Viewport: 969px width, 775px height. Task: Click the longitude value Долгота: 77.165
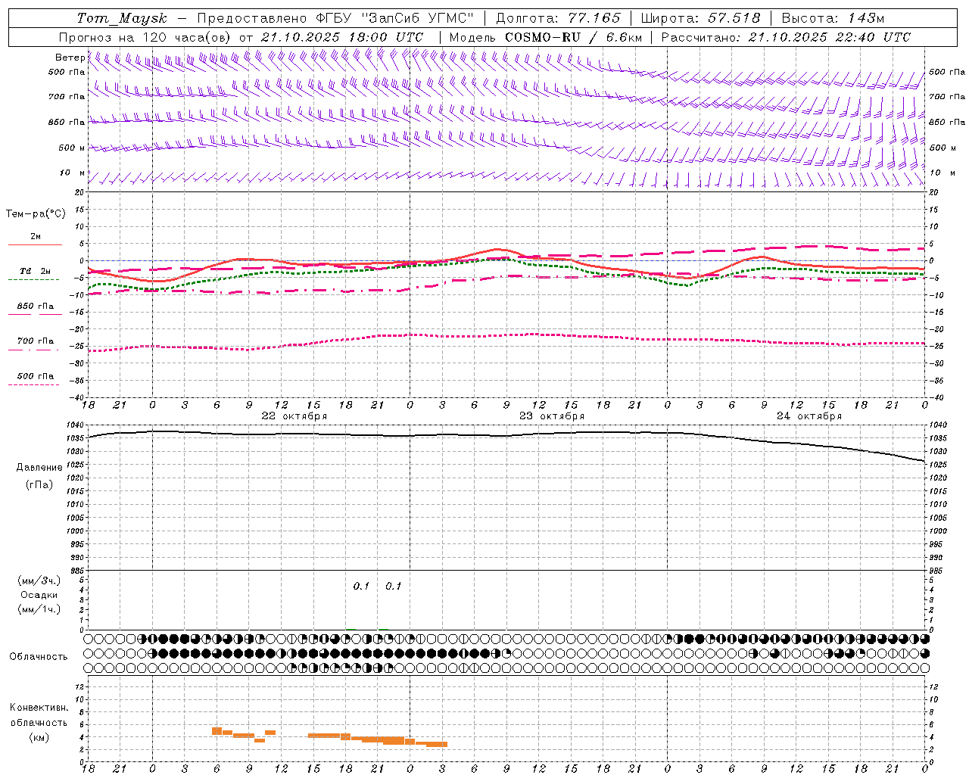tap(558, 18)
